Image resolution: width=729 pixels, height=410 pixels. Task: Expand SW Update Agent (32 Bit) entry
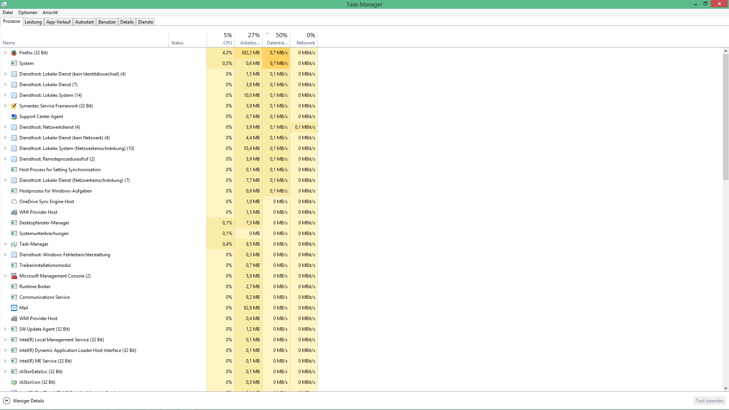coord(5,329)
